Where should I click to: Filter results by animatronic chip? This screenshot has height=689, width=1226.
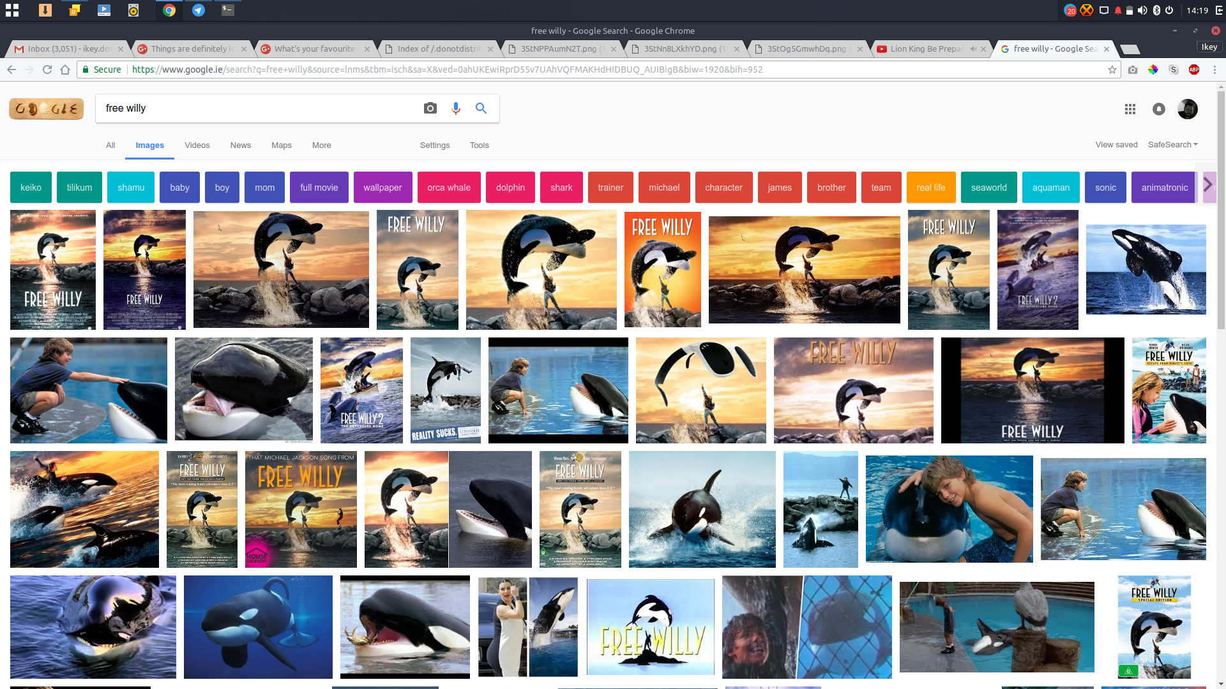coord(1165,188)
